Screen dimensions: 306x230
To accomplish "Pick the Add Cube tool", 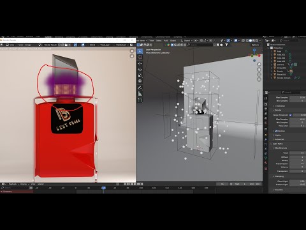I will point(140,100).
